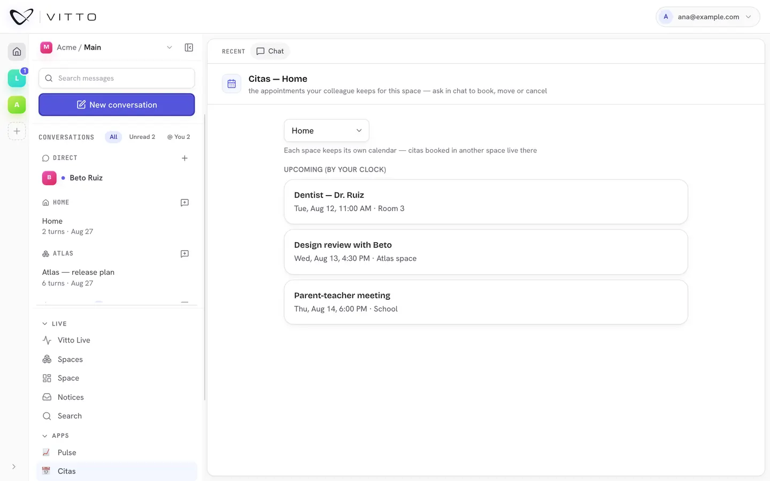This screenshot has width=770, height=481.
Task: Switch to the green workspace A
Action: click(x=17, y=105)
